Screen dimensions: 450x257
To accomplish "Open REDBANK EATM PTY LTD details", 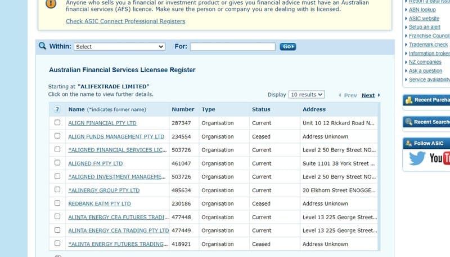I will tap(100, 204).
